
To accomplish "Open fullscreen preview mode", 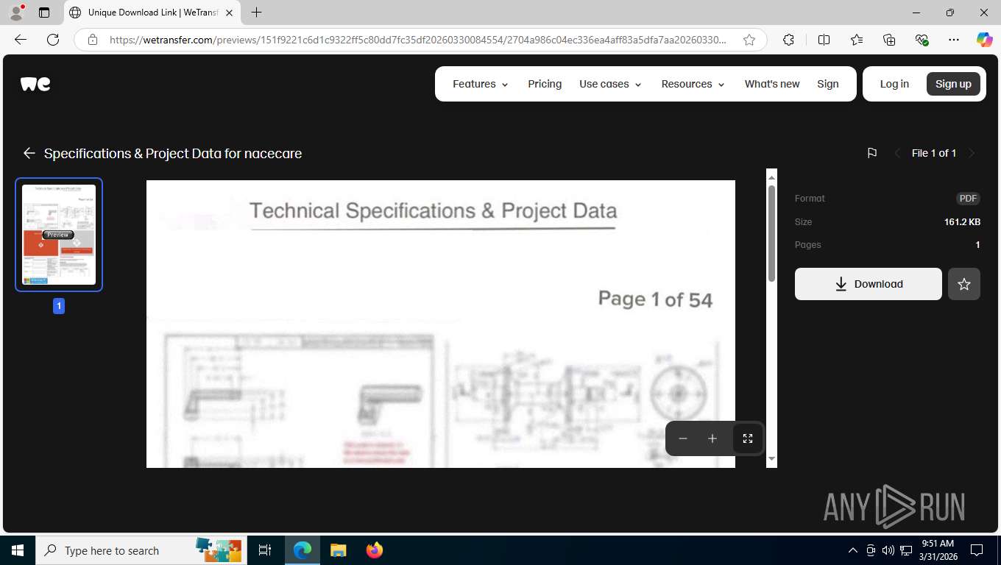I will 748,438.
